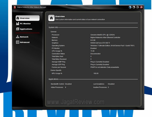
Task: Click the 'Memory:' label
Action: [55, 40]
